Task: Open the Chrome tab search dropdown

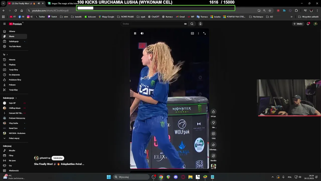Action: (3, 4)
